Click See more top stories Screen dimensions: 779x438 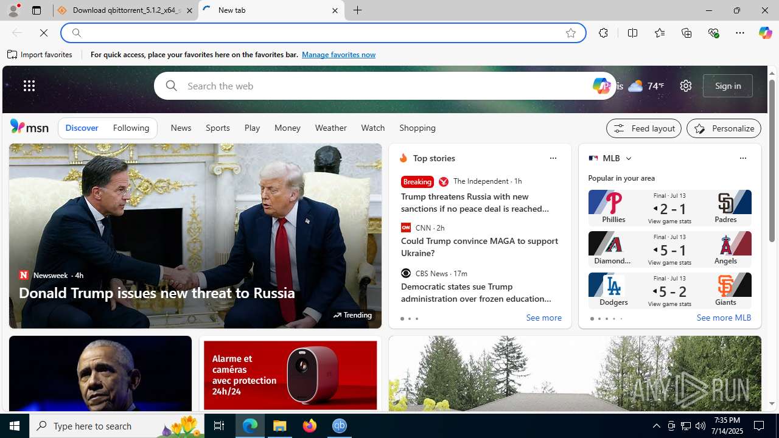[543, 318]
